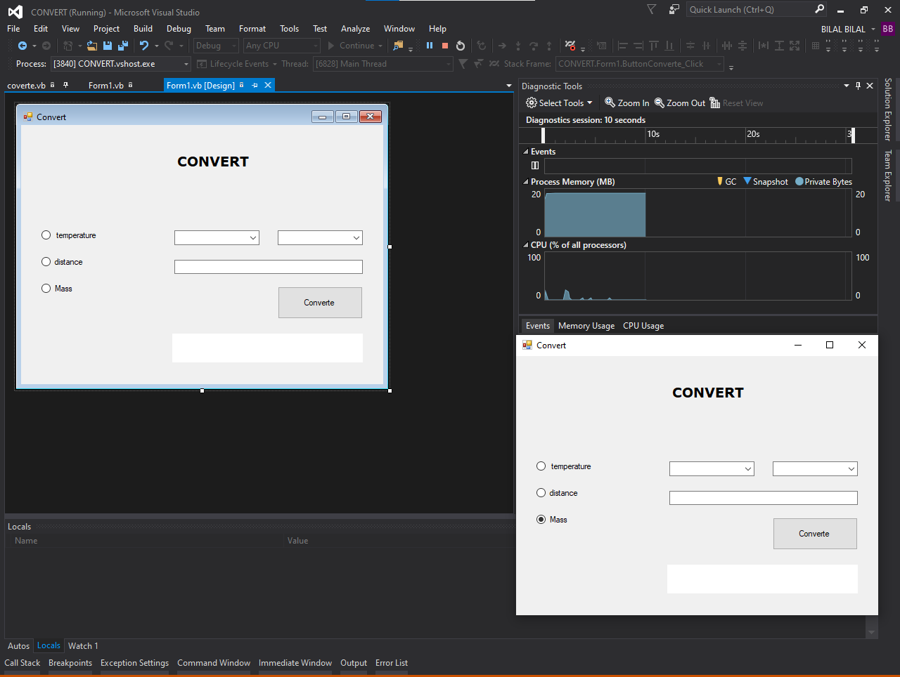Click the Break All pause icon
Screen dimensions: 900x677
(430, 46)
